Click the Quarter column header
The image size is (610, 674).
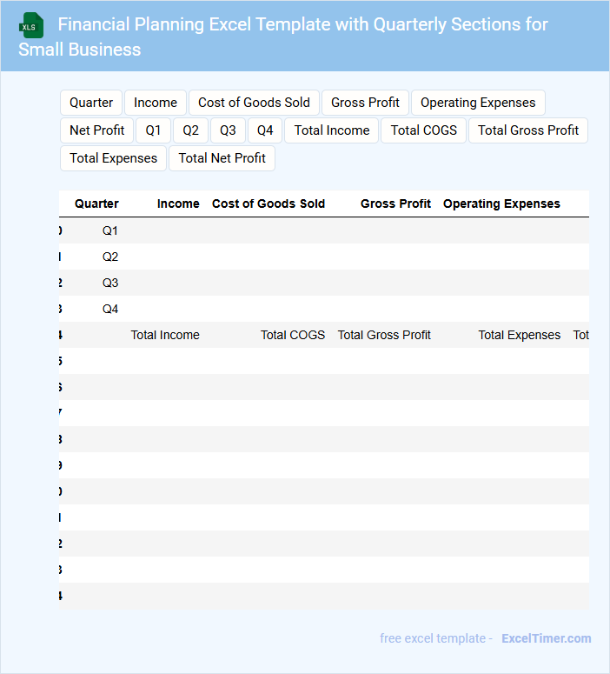click(96, 204)
